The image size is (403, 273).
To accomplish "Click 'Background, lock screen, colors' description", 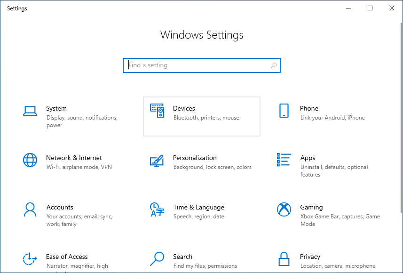I will [x=213, y=167].
